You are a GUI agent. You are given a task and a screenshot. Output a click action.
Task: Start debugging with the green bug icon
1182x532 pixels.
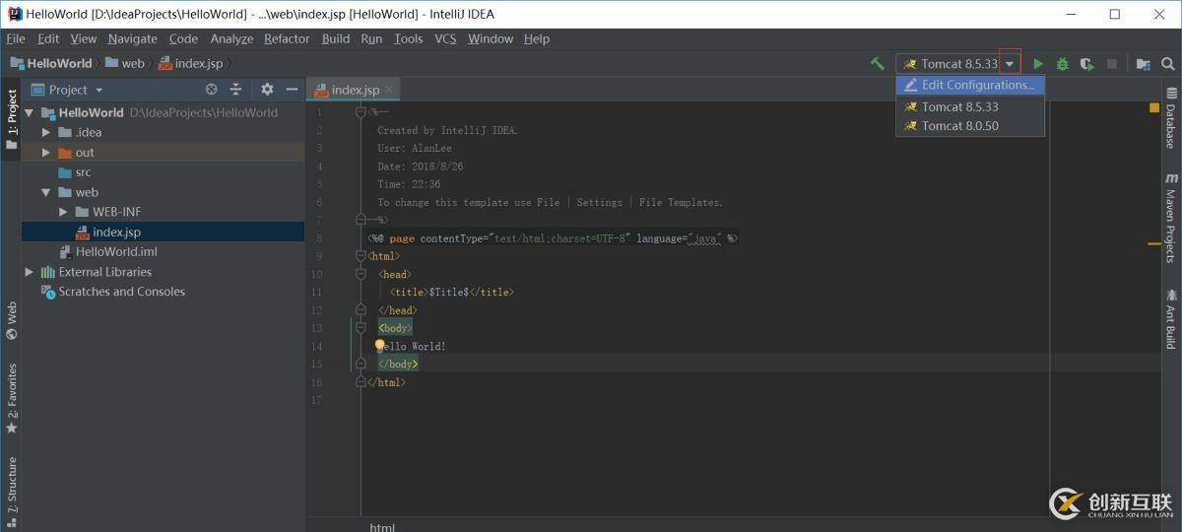point(1062,63)
